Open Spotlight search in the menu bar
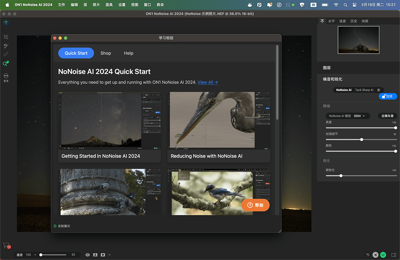This screenshot has height=260, width=400. pyautogui.click(x=345, y=5)
